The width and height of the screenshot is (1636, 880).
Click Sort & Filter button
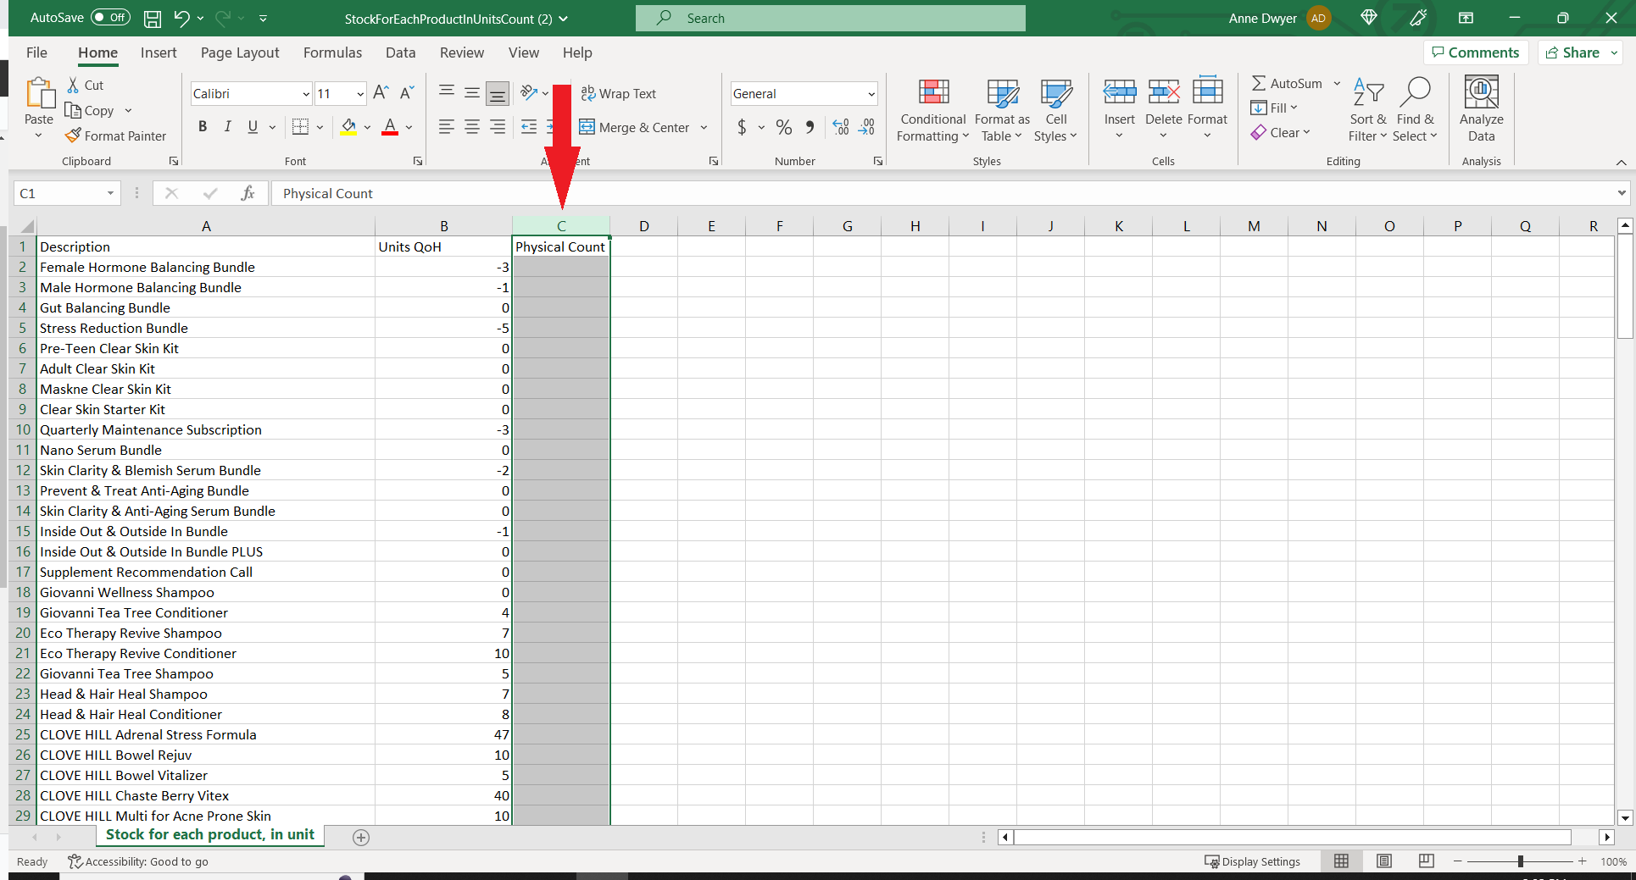1367,110
